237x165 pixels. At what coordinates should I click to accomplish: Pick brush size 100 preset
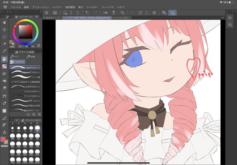click(18, 145)
